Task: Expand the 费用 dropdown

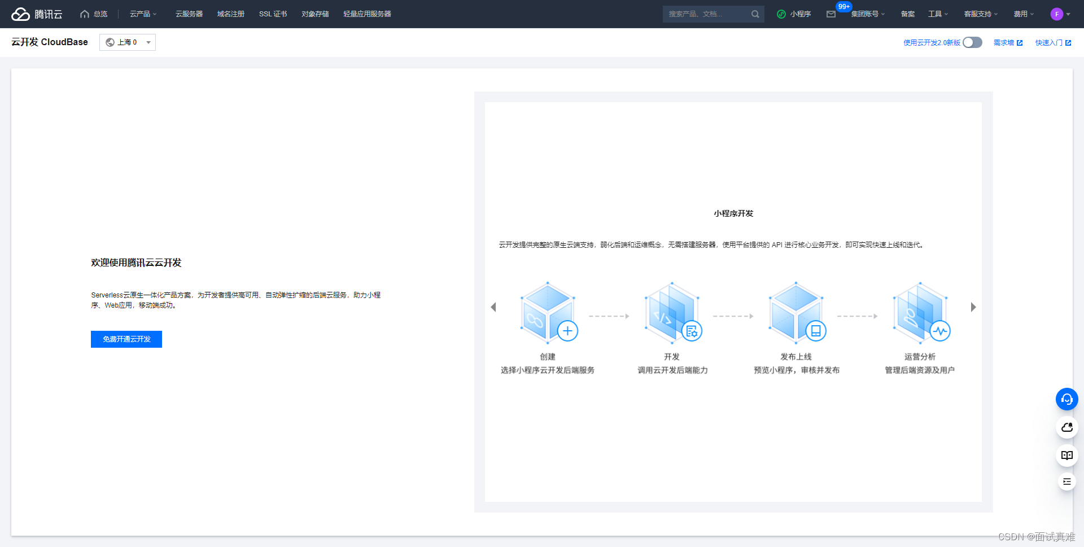Action: pyautogui.click(x=1024, y=14)
